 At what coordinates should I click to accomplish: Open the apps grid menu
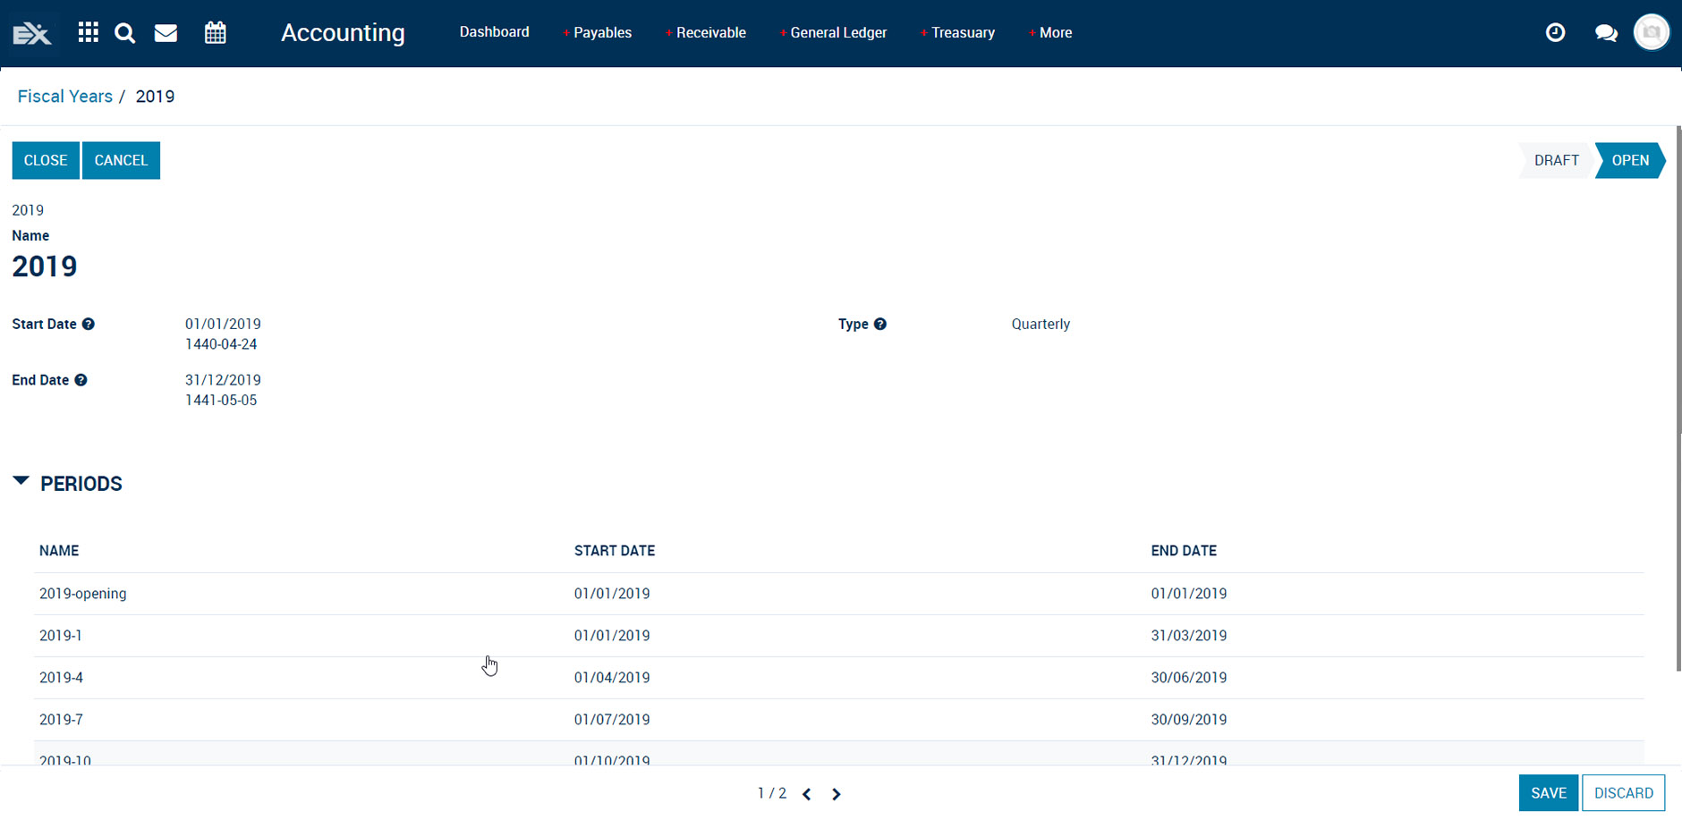(x=88, y=33)
